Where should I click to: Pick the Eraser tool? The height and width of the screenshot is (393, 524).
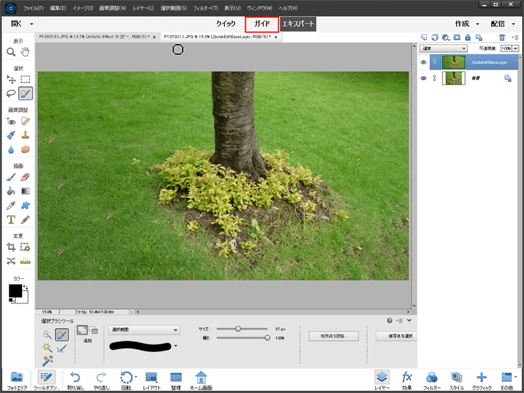pos(25,177)
